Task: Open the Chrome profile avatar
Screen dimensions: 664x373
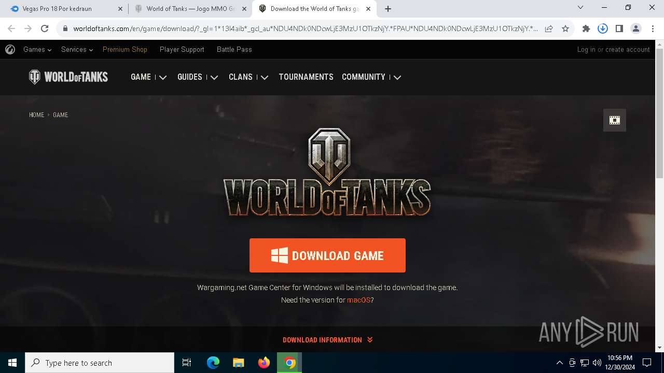Action: 636,28
